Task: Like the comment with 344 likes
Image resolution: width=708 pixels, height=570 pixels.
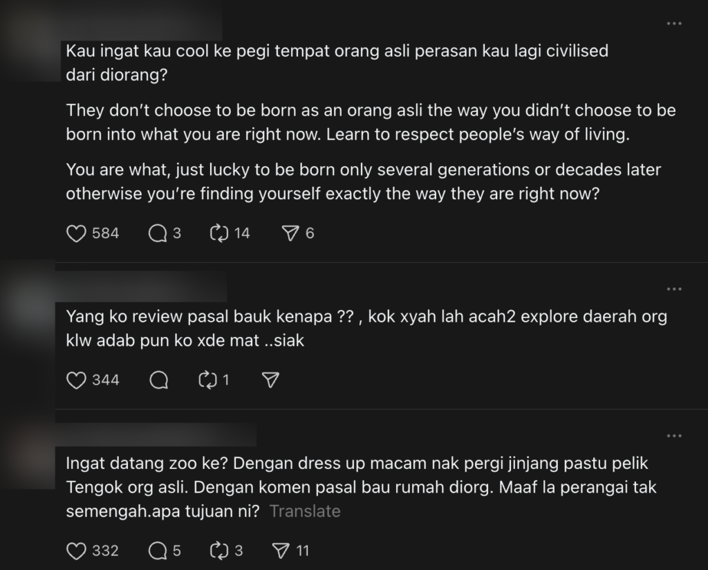Action: coord(76,380)
